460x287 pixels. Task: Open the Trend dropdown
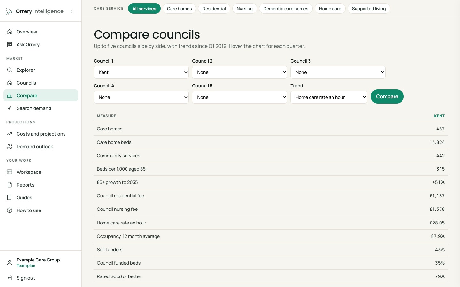(x=329, y=97)
